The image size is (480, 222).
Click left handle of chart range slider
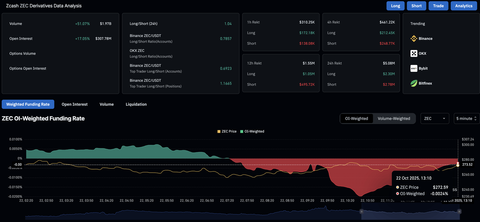[362, 211]
